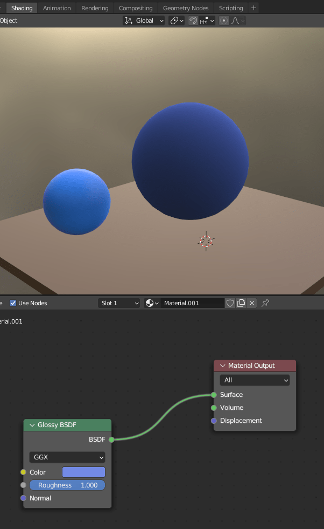Select the Glossy BSDF node header
Image resolution: width=324 pixels, height=529 pixels.
[67, 425]
